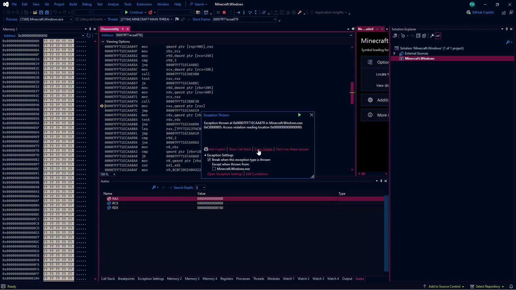The width and height of the screenshot is (516, 290).
Task: Switch views icon in Solution Explorer toolbar
Action: (x=395, y=36)
